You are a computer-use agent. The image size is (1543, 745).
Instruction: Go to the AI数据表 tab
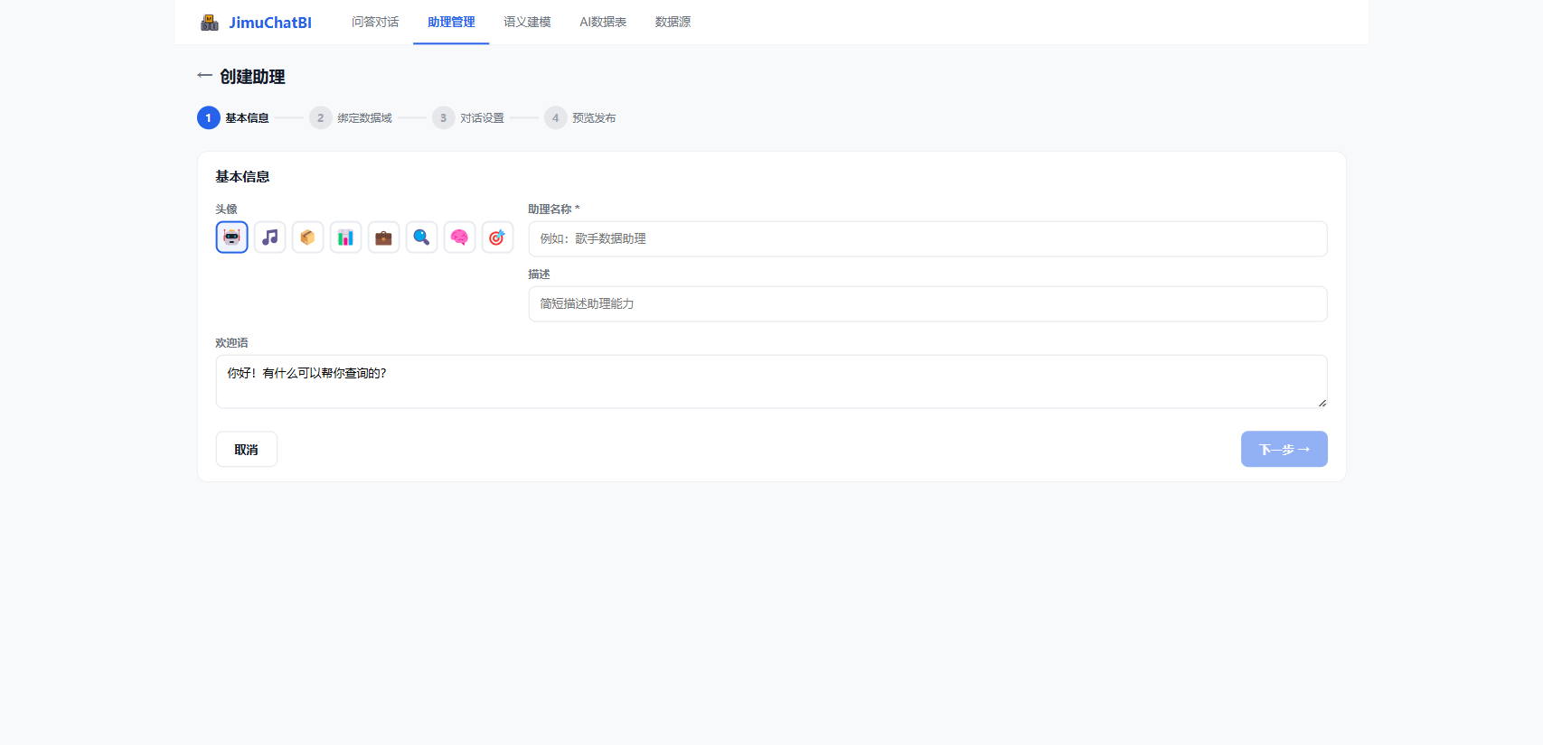click(603, 22)
